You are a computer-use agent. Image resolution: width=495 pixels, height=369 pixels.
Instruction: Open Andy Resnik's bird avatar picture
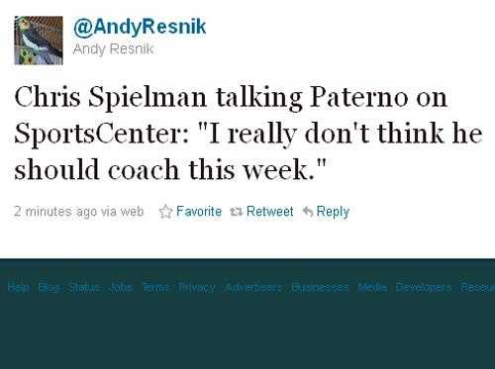(x=39, y=41)
